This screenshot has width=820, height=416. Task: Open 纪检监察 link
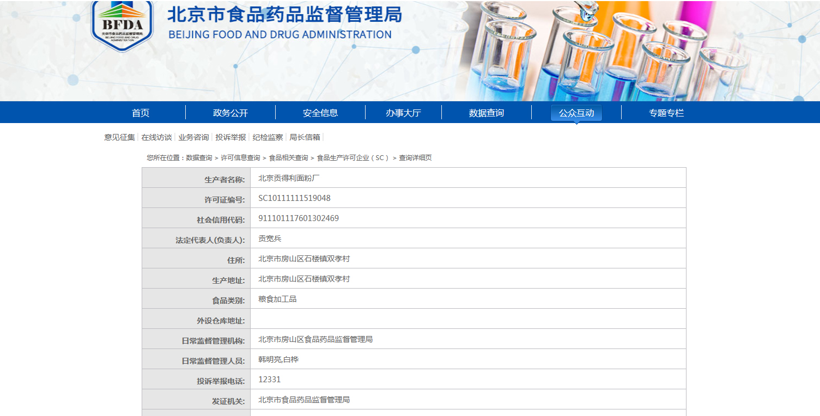268,137
